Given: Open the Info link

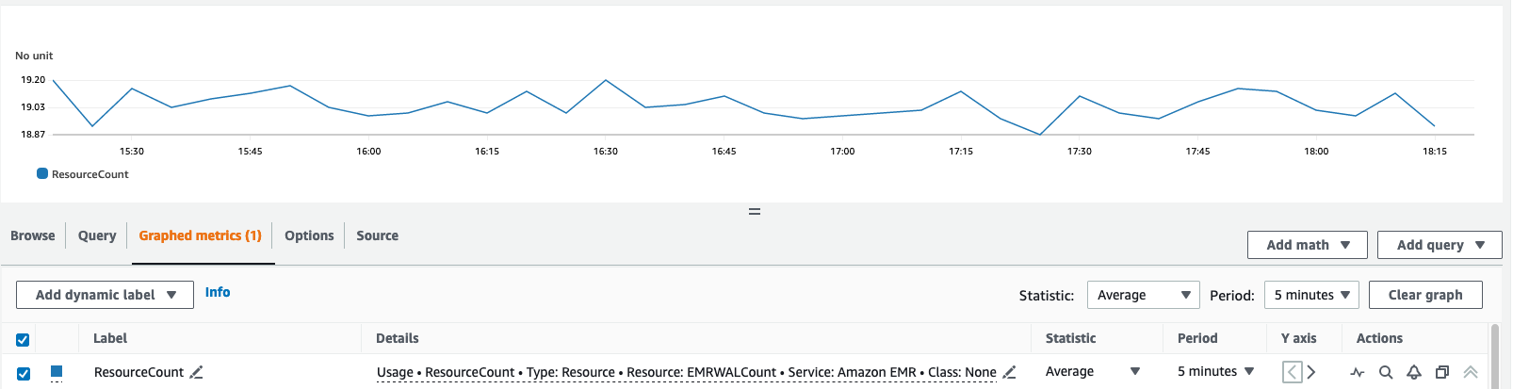Looking at the screenshot, I should pos(218,292).
